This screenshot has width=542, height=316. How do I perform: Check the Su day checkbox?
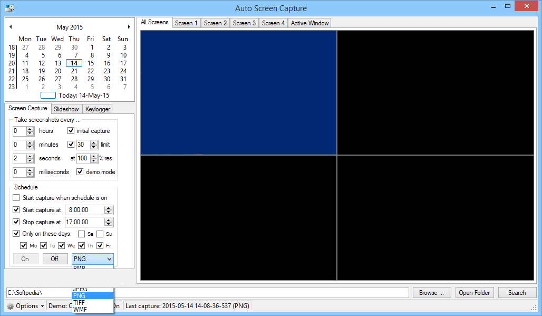(100, 234)
